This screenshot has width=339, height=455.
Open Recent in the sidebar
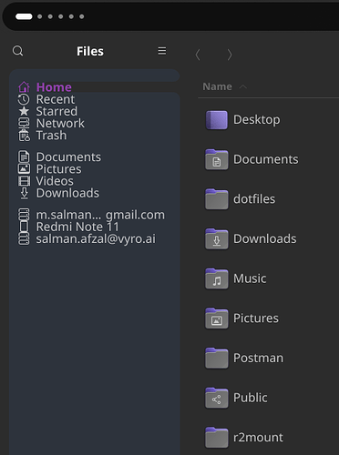coord(56,99)
